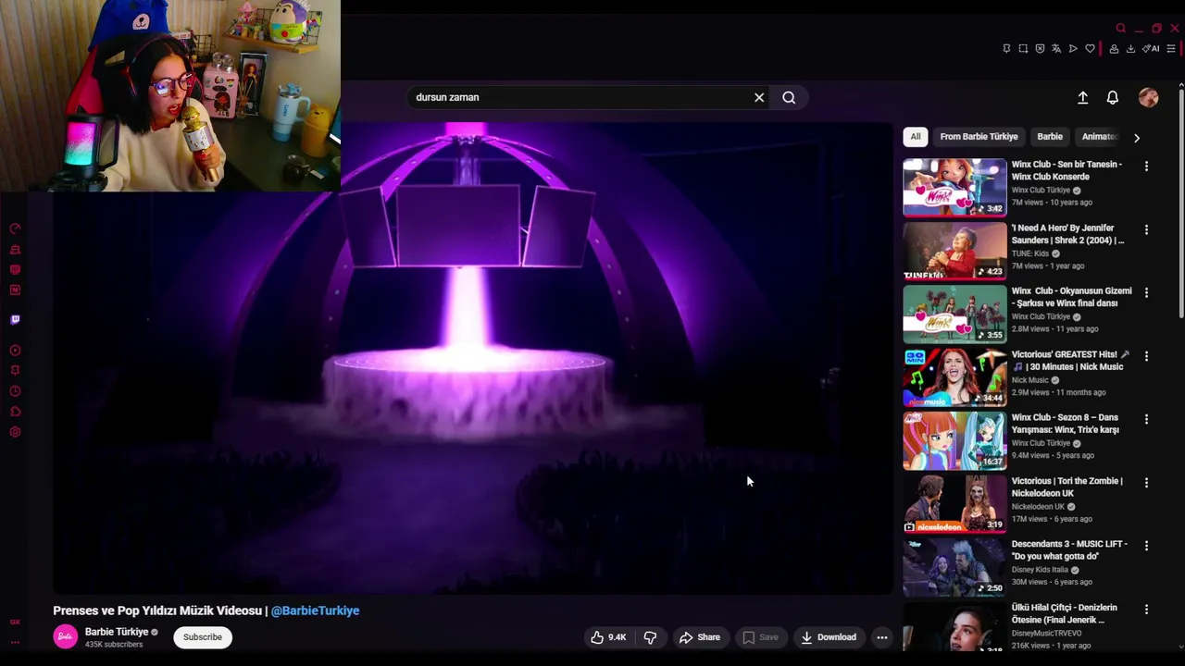Open sidebar Settings gear icon

coord(15,432)
